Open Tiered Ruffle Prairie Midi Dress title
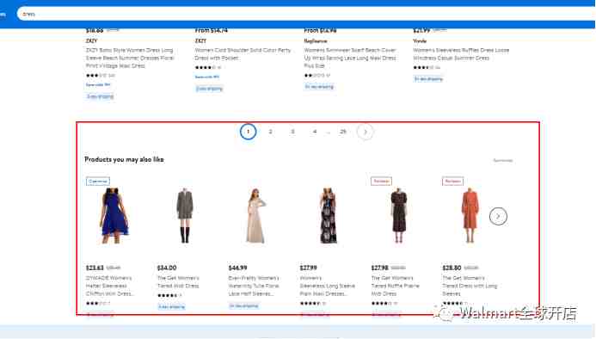 click(396, 286)
